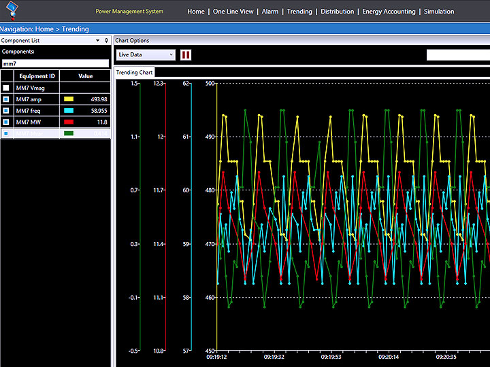Click the yellow MM7 amp color swatch
490x367 pixels.
point(69,99)
